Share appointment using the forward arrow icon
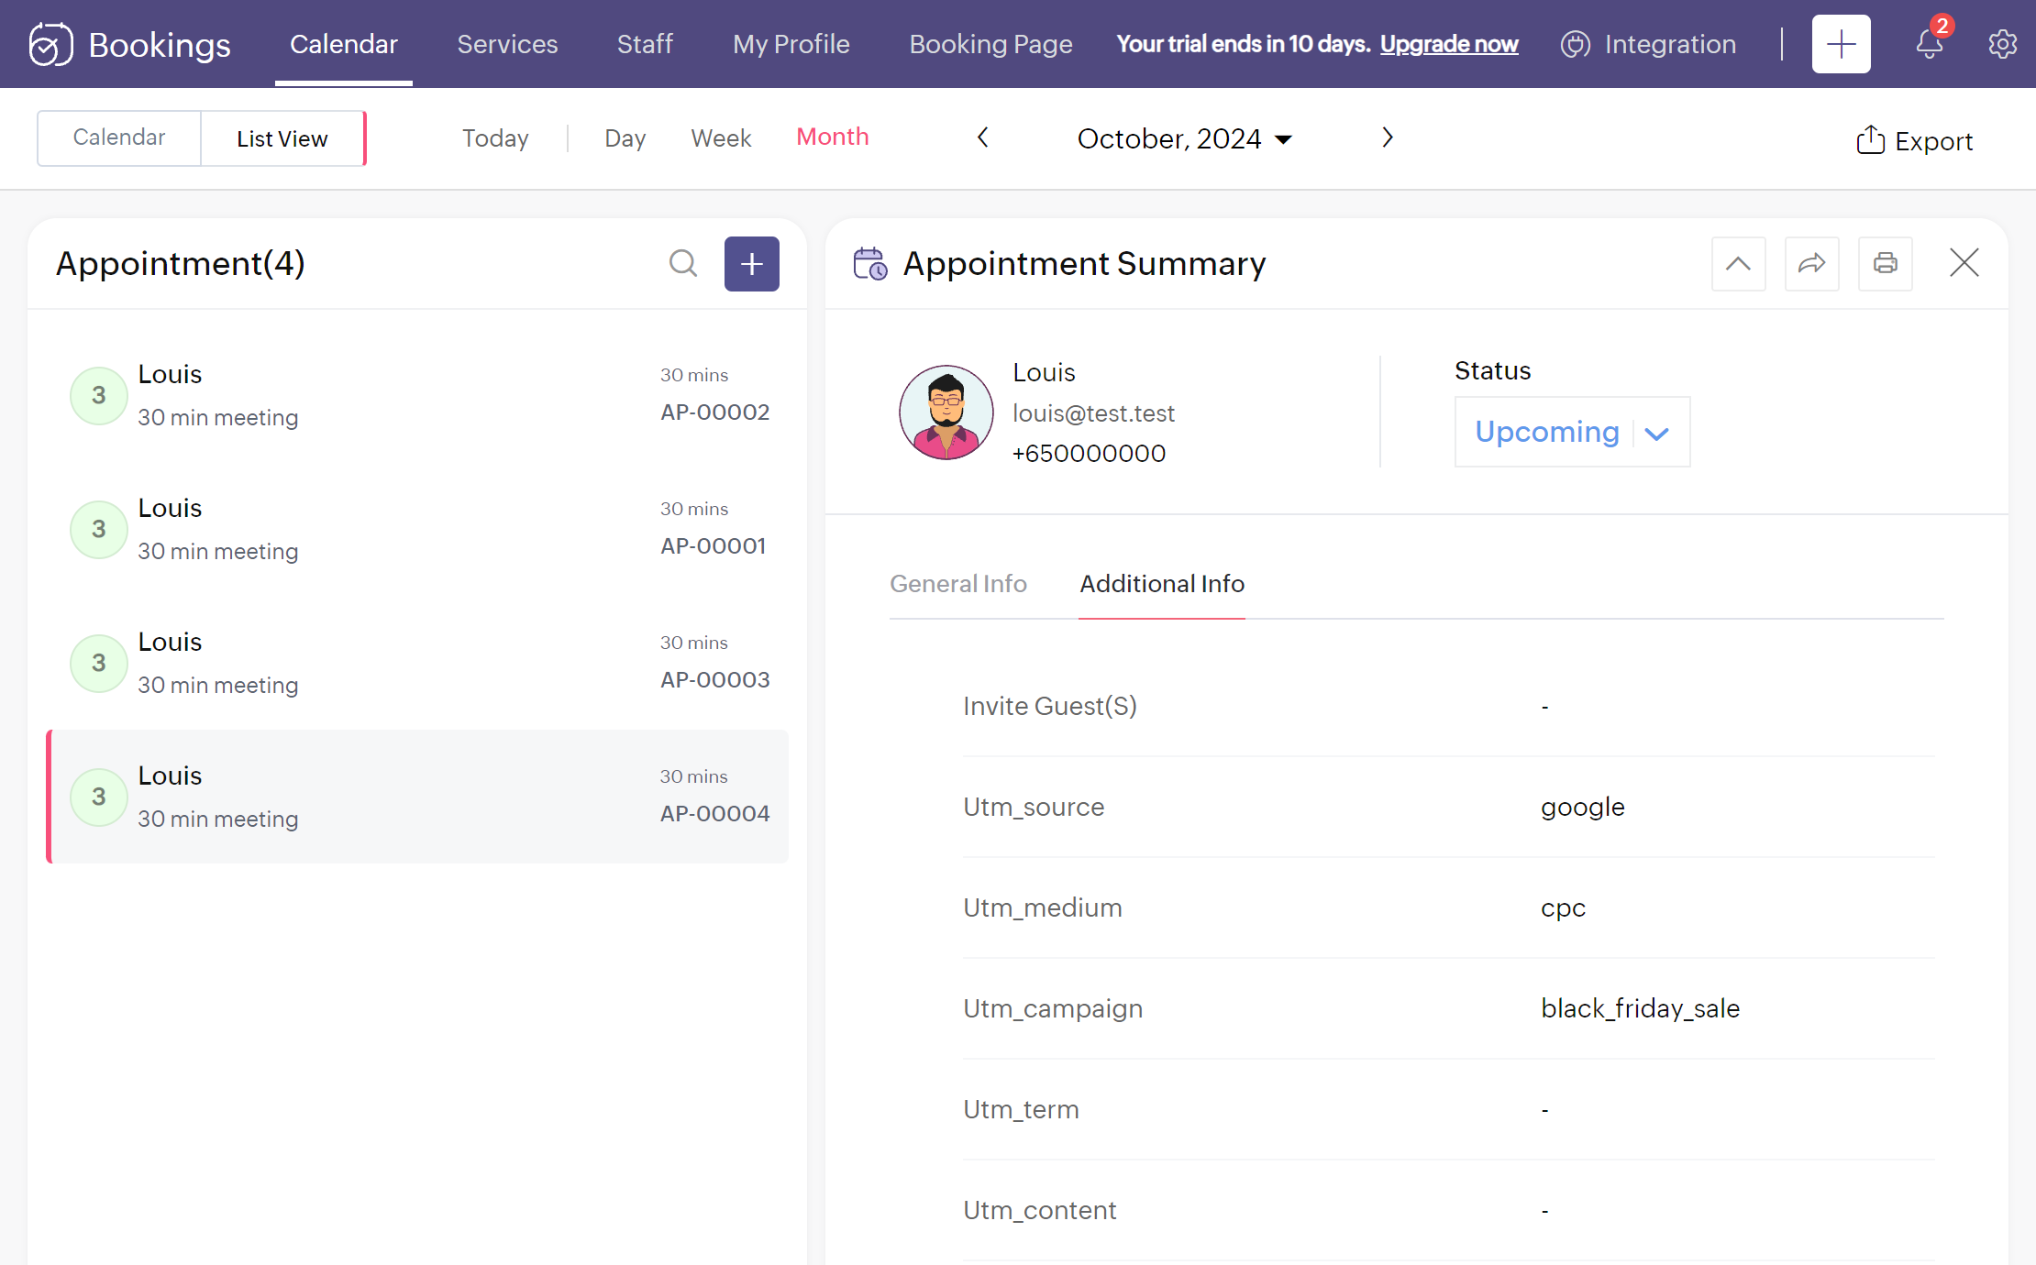The image size is (2036, 1265). click(x=1812, y=264)
